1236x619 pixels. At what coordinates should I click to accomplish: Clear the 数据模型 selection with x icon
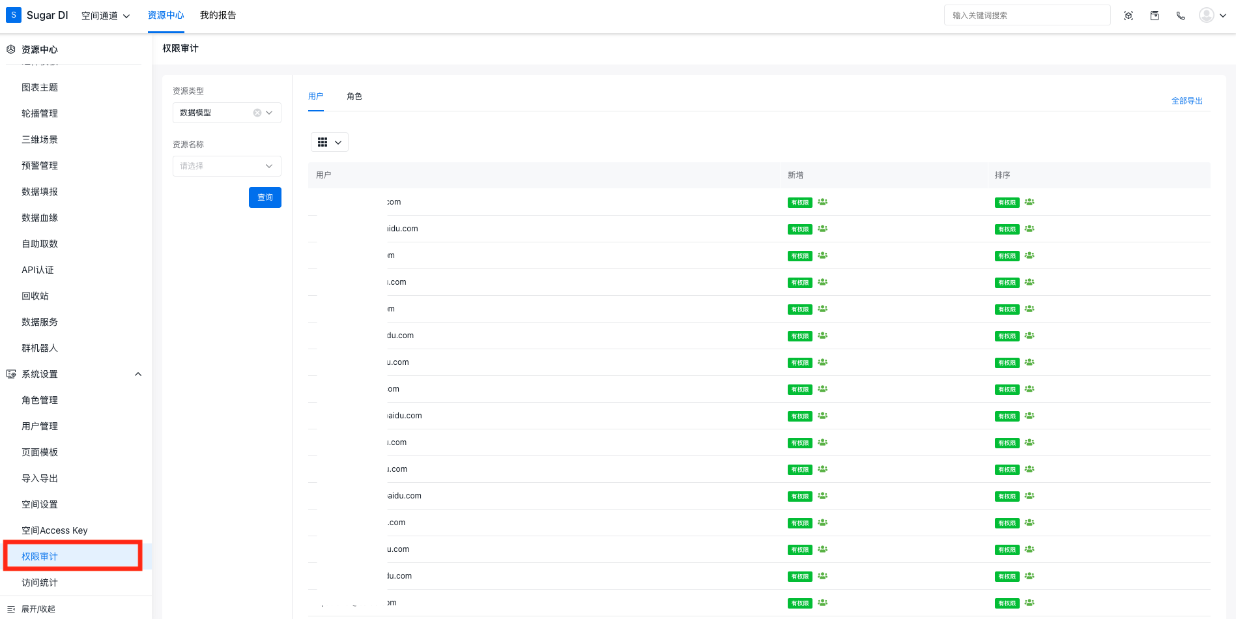[257, 113]
